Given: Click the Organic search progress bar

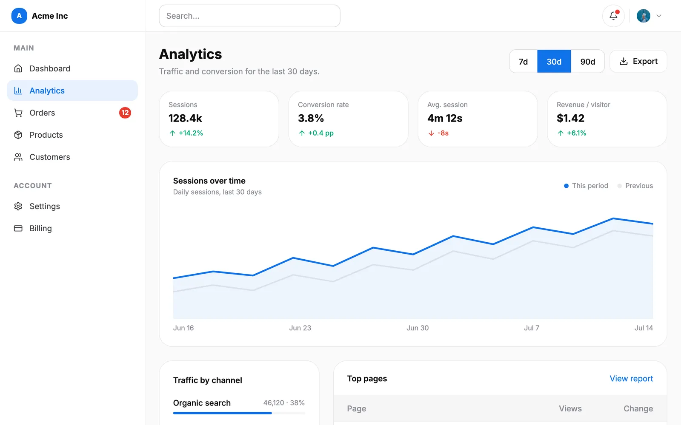Looking at the screenshot, I should tap(239, 413).
